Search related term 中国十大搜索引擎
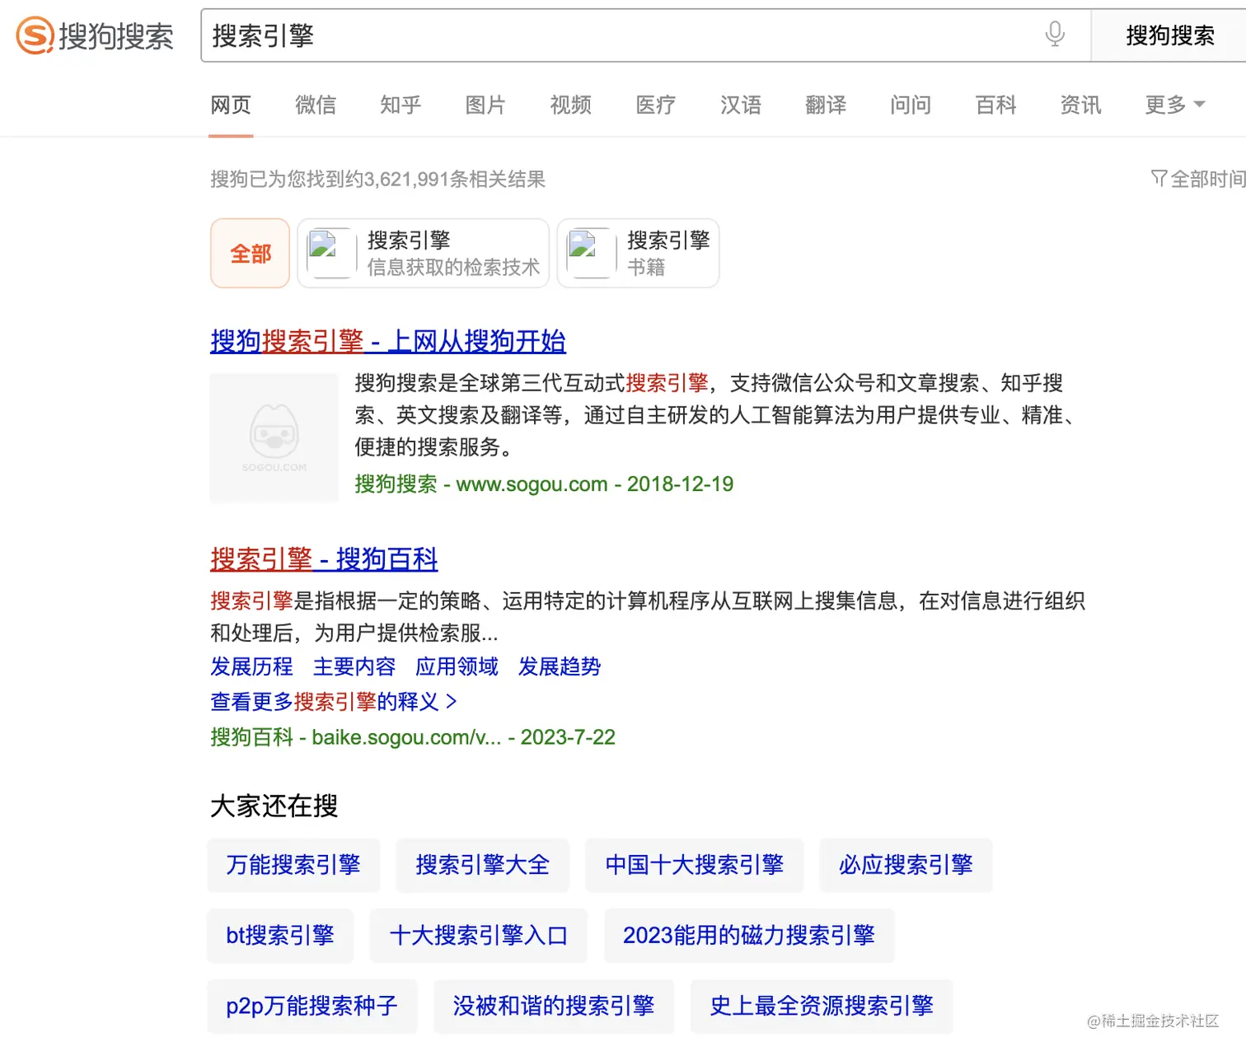 point(695,865)
